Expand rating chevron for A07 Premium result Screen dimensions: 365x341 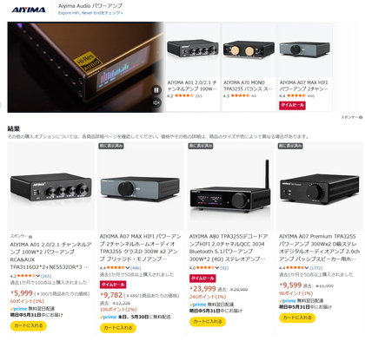pyautogui.click(x=307, y=268)
